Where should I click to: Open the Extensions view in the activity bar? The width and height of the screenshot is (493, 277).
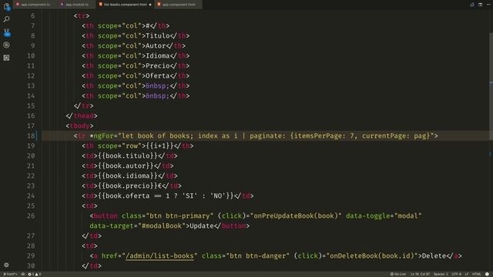[6, 58]
